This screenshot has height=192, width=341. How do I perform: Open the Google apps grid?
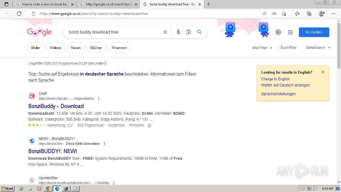click(290, 32)
